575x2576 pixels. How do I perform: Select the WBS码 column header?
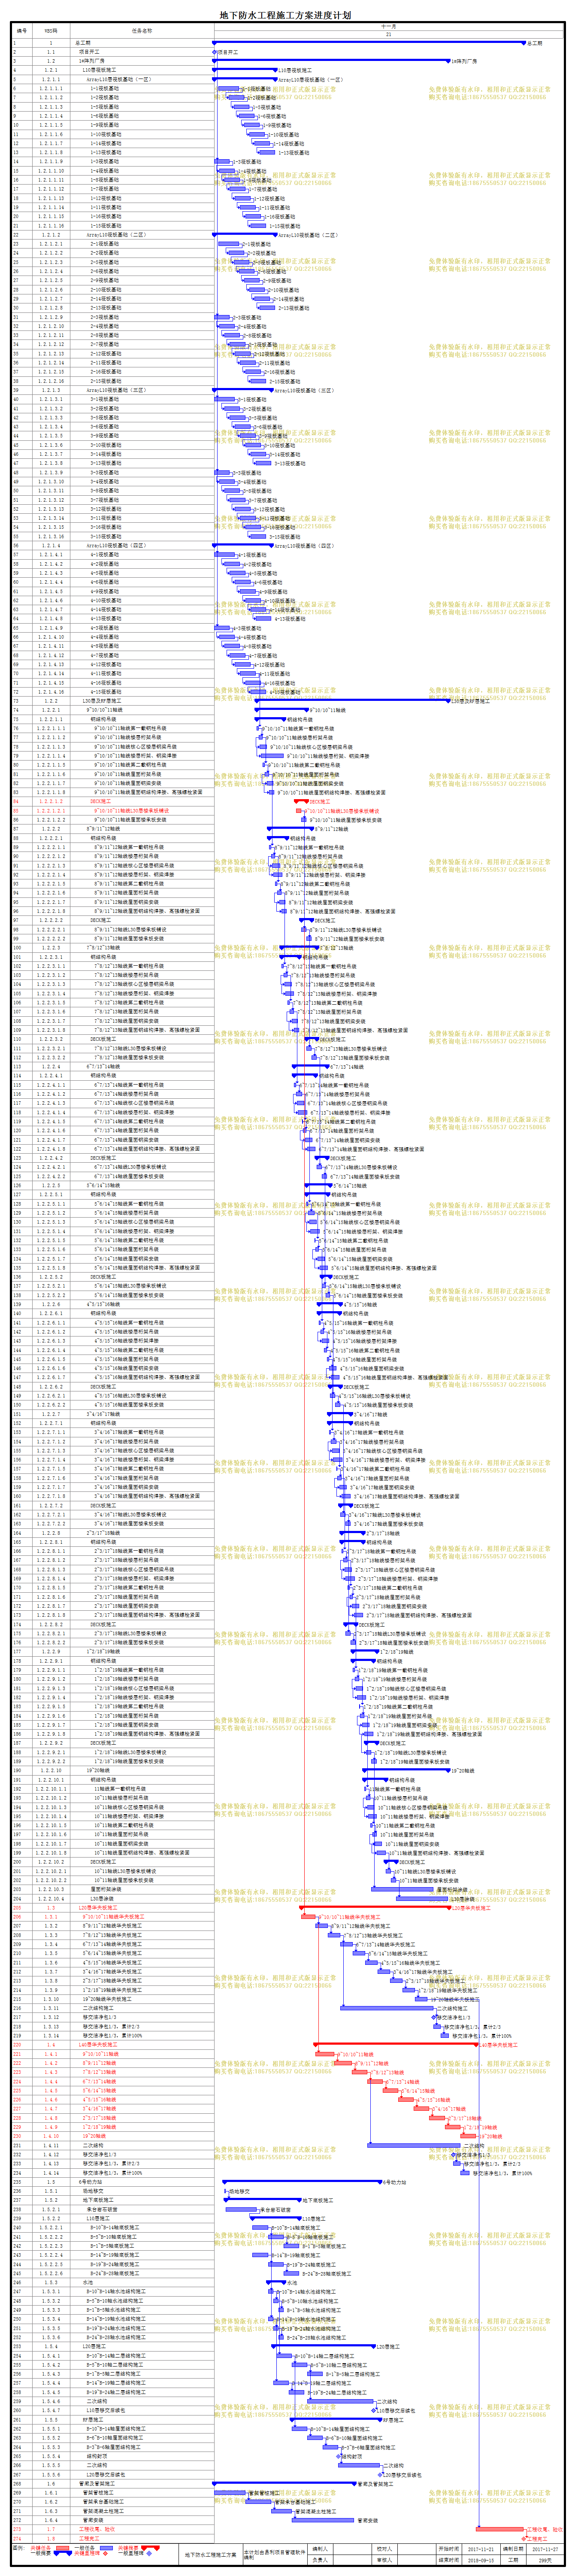pyautogui.click(x=51, y=31)
